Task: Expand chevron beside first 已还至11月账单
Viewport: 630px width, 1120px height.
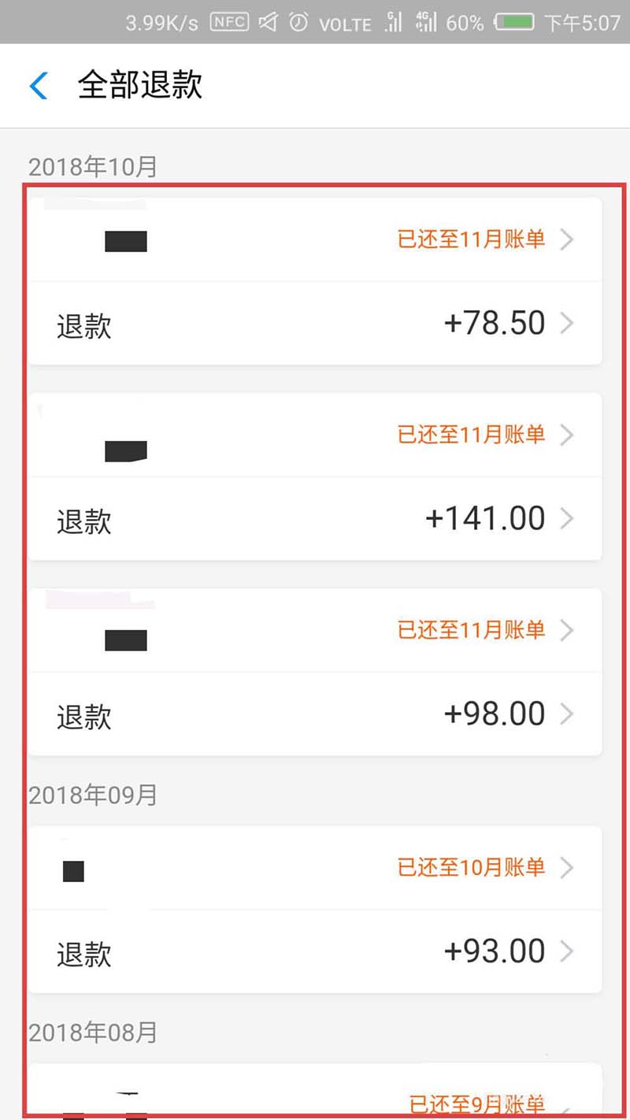Action: click(566, 239)
